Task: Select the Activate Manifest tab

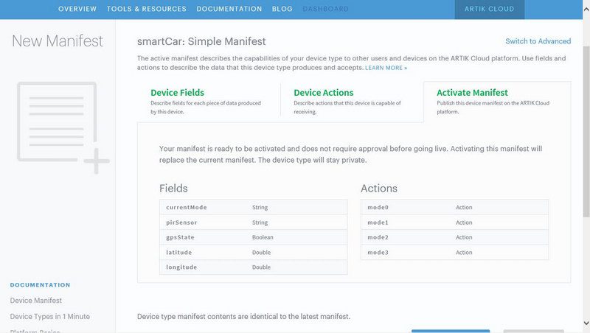Action: tap(497, 102)
